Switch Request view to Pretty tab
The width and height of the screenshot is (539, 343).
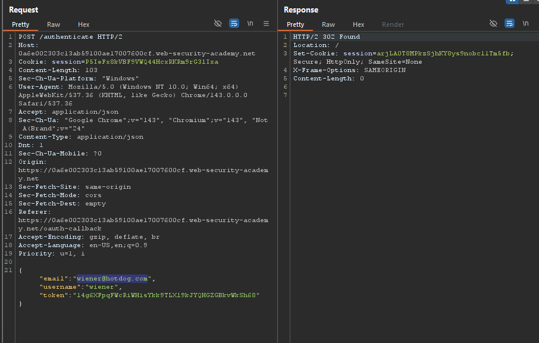coord(21,24)
